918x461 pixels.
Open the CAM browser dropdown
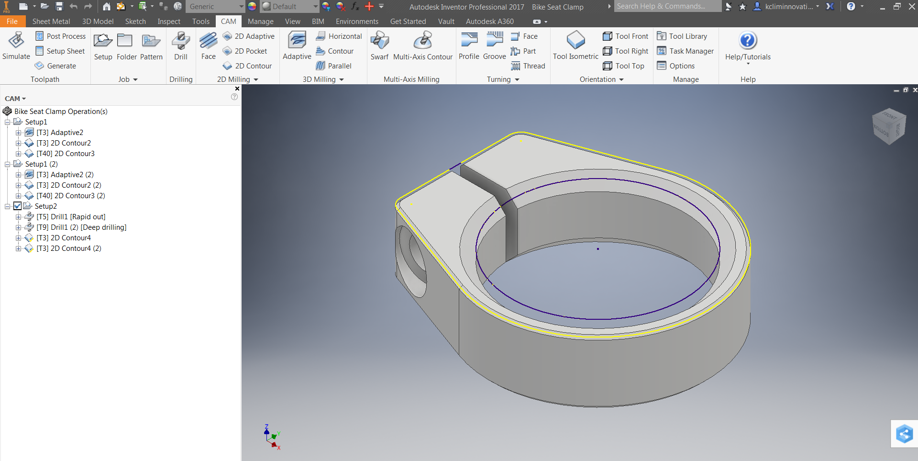(x=15, y=99)
